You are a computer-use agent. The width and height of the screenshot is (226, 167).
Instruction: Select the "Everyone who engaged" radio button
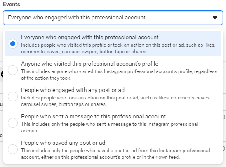pos(13,44)
